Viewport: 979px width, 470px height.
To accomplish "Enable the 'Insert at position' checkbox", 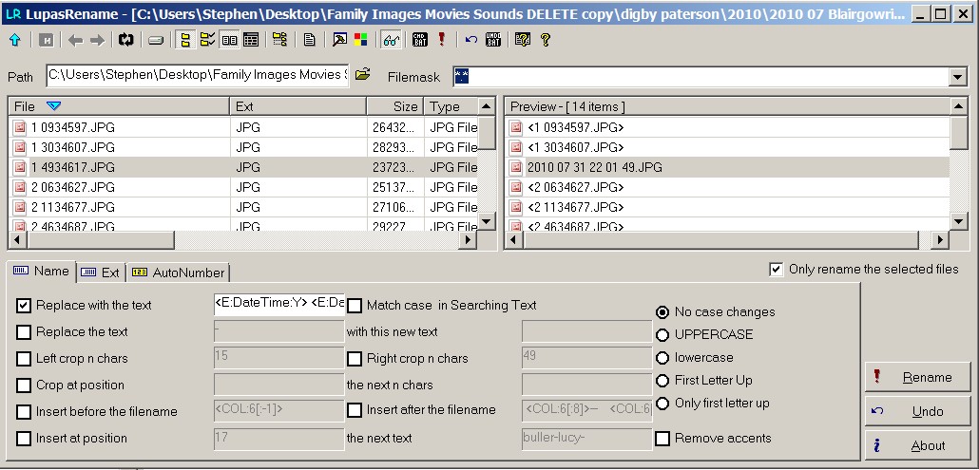I will coord(24,439).
